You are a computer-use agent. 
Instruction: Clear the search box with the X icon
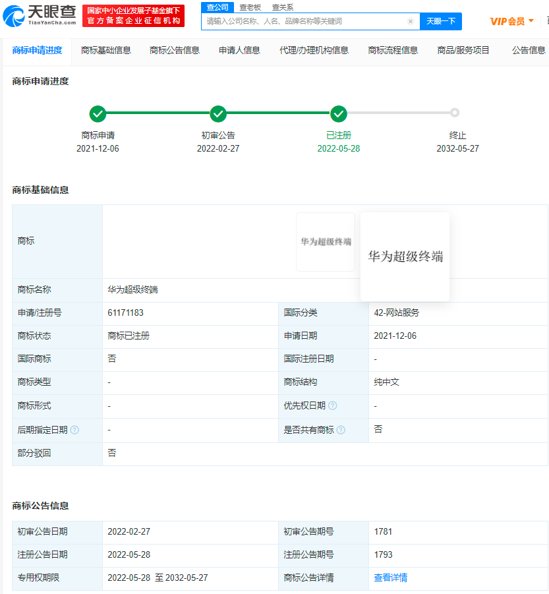coord(411,21)
